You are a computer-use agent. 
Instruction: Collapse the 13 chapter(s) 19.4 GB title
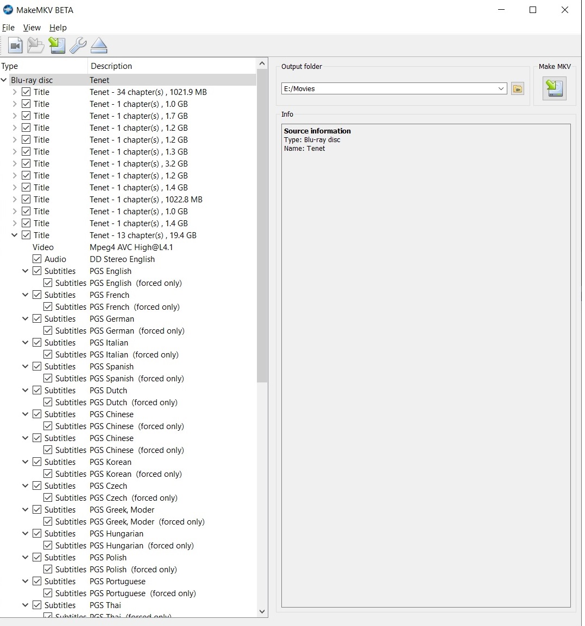tap(15, 235)
